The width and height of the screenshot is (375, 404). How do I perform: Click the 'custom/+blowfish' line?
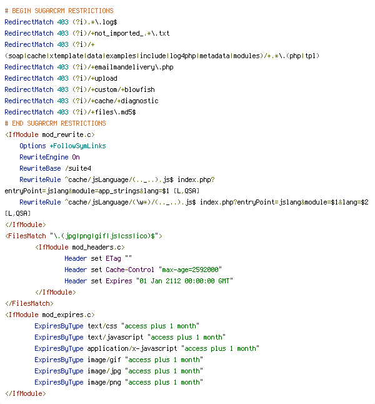click(79, 89)
